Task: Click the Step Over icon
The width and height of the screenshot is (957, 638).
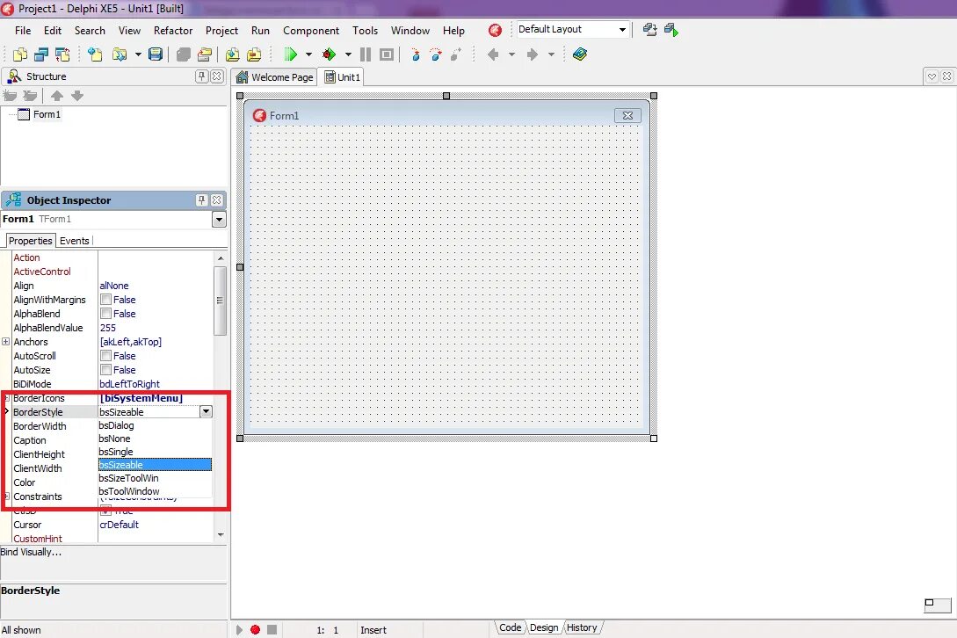Action: point(436,54)
